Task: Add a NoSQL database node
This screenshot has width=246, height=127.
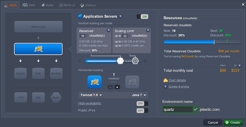Action: pos(56,73)
